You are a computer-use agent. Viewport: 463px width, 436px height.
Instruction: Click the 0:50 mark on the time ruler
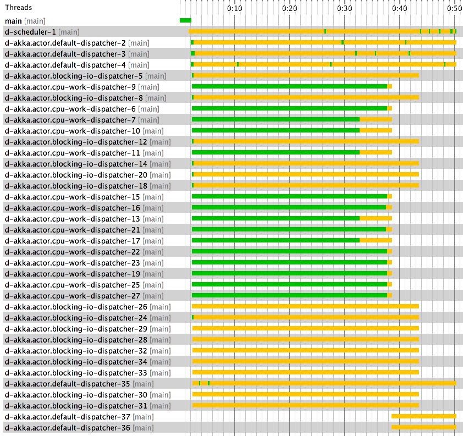click(x=453, y=8)
